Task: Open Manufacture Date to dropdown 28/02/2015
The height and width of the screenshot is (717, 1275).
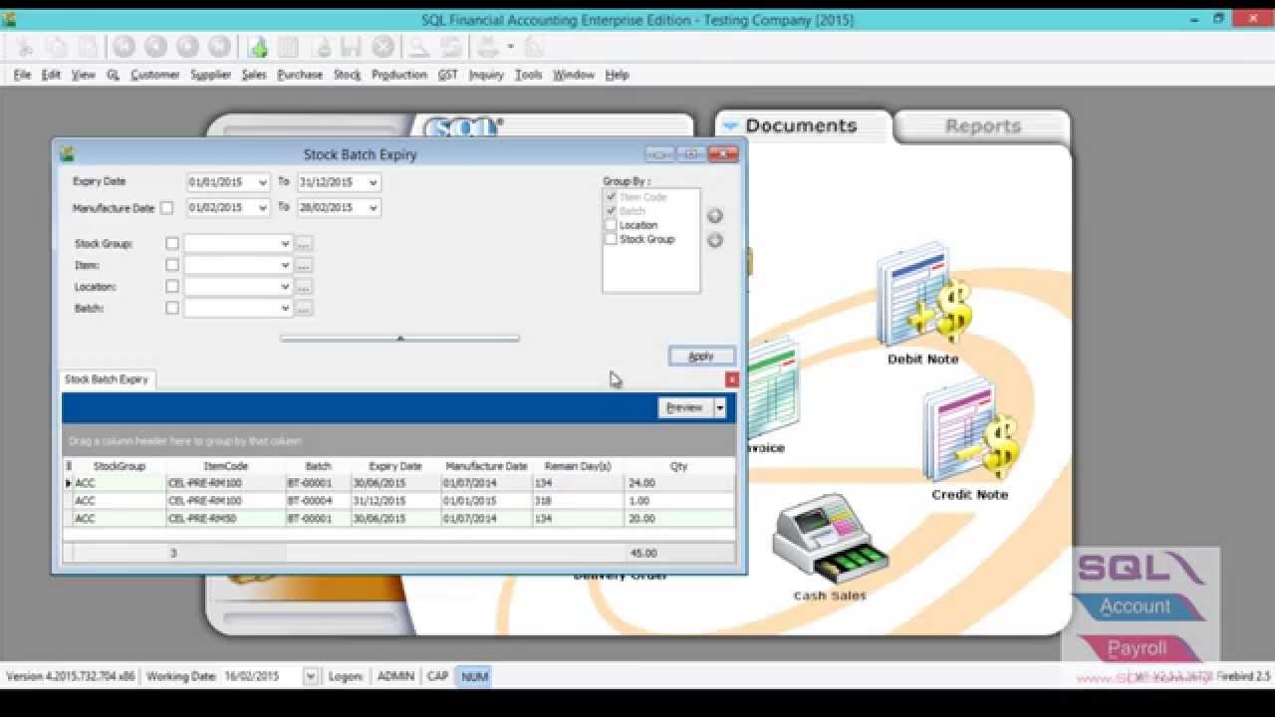Action: tap(374, 207)
